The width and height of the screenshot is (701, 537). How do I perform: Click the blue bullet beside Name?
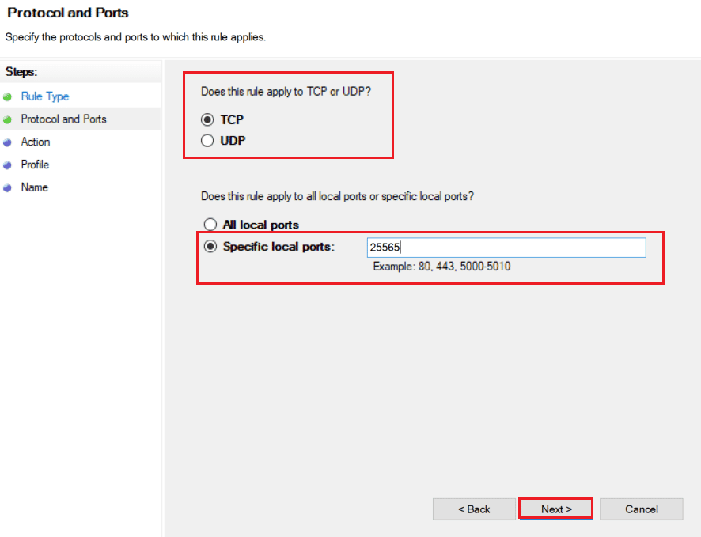point(7,188)
